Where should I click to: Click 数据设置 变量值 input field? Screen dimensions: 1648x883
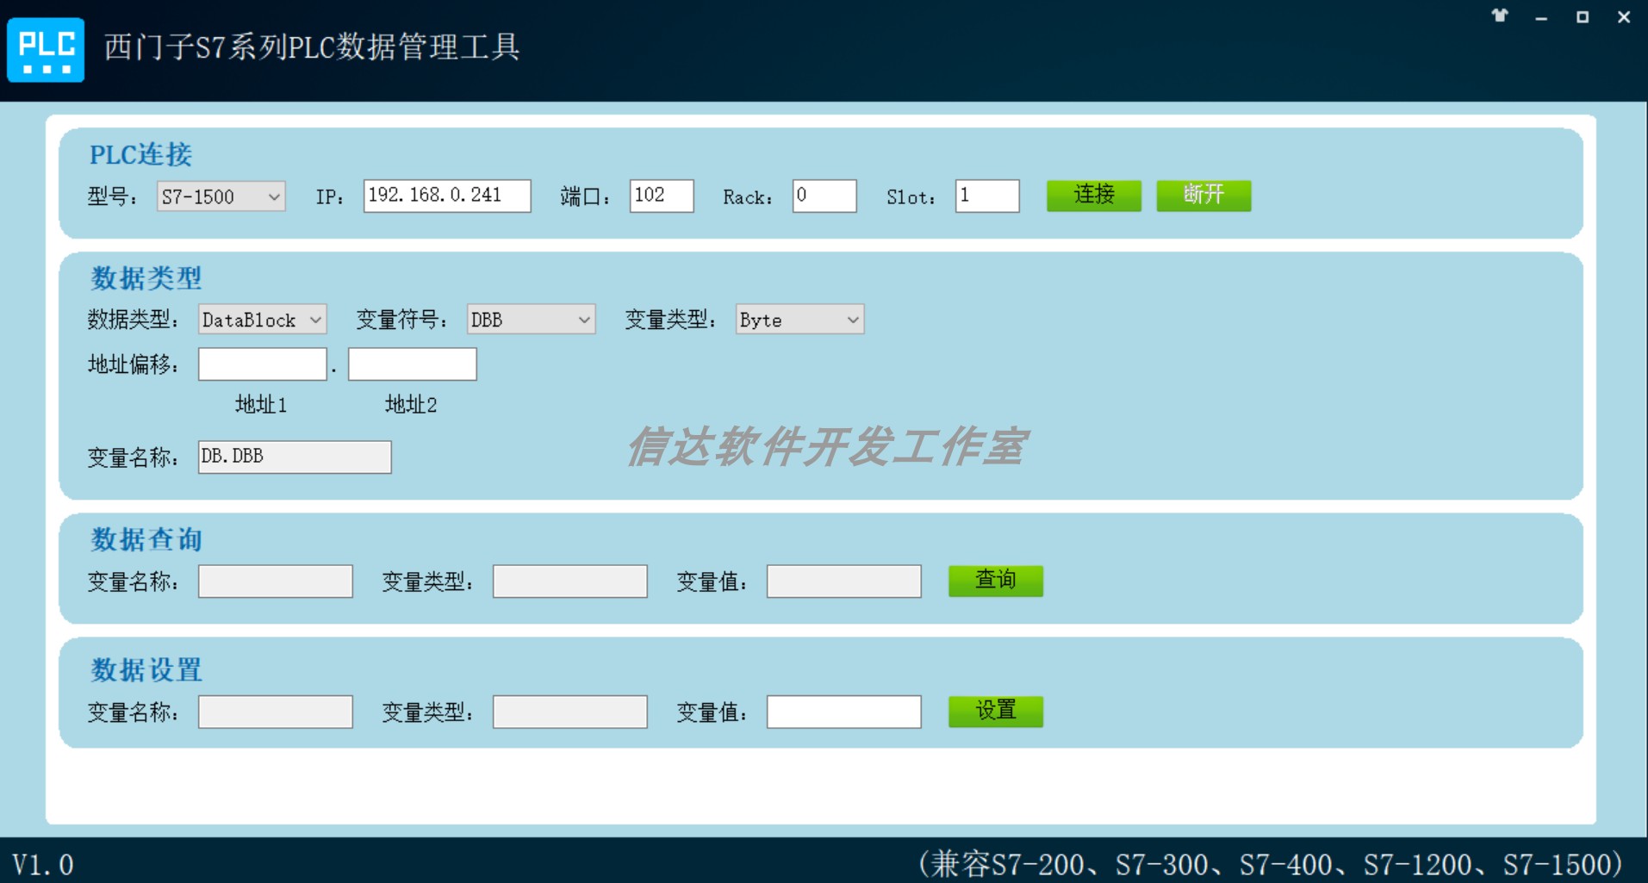[x=844, y=712]
